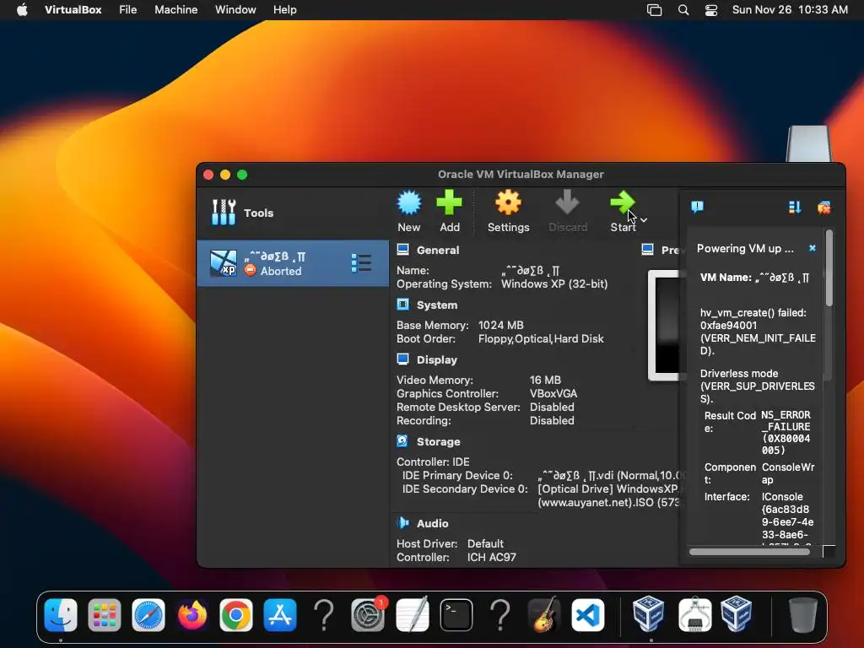Open Start button dropdown chevron
864x648 pixels.
click(644, 219)
